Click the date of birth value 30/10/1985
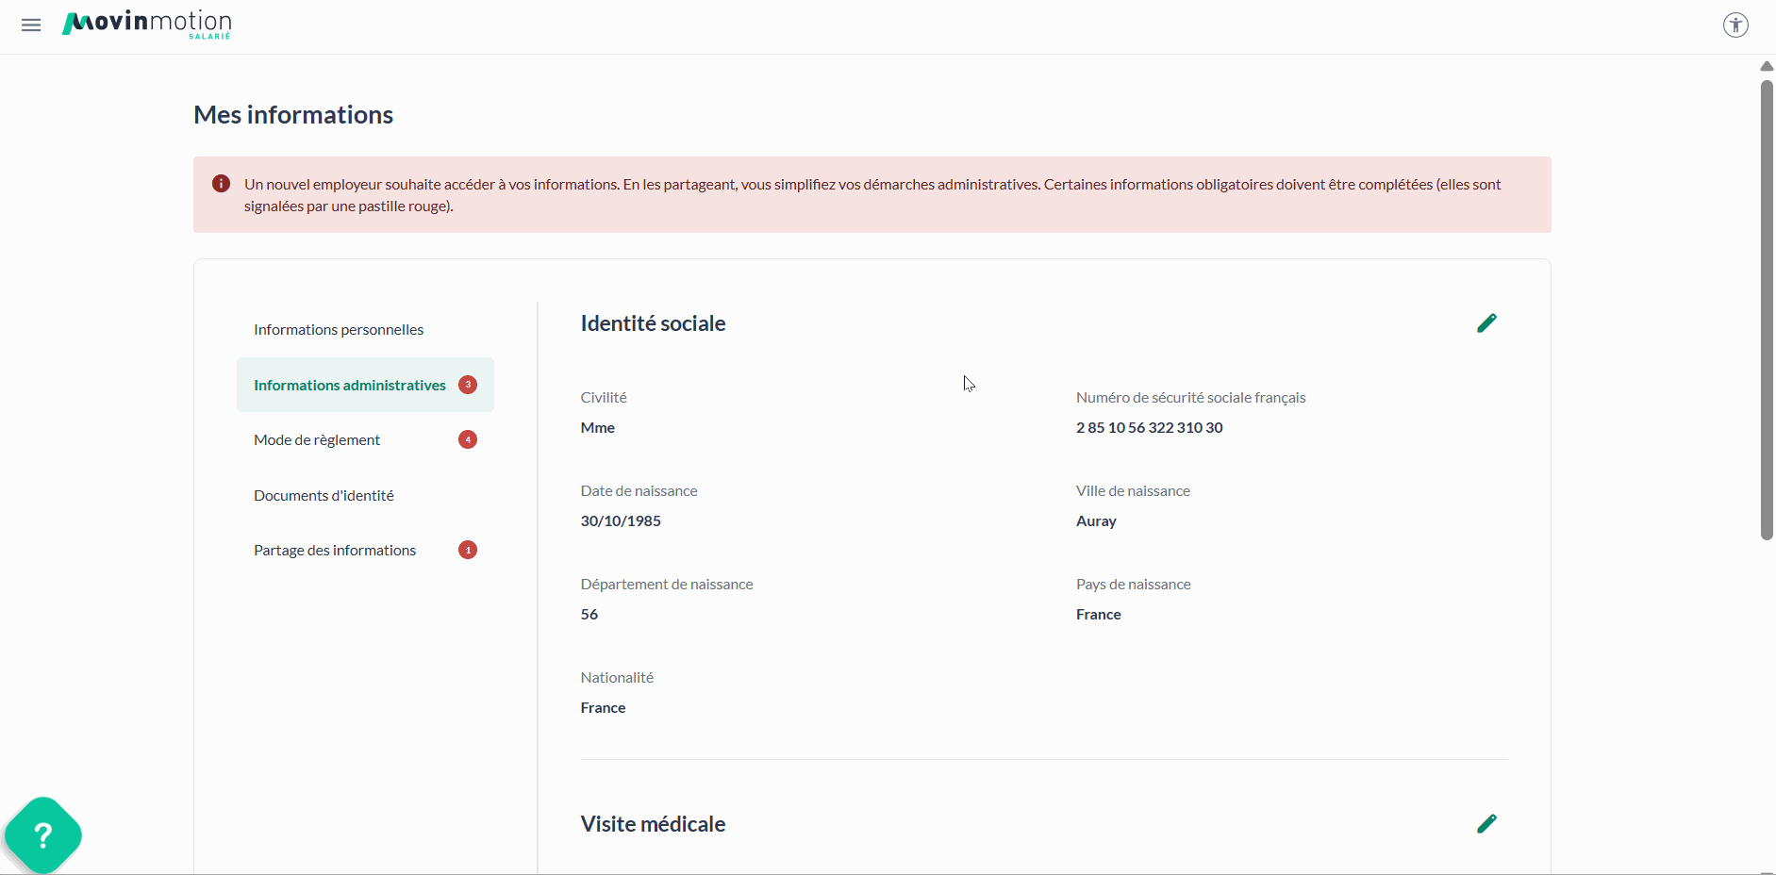Screen dimensions: 1776x875 (x=621, y=520)
